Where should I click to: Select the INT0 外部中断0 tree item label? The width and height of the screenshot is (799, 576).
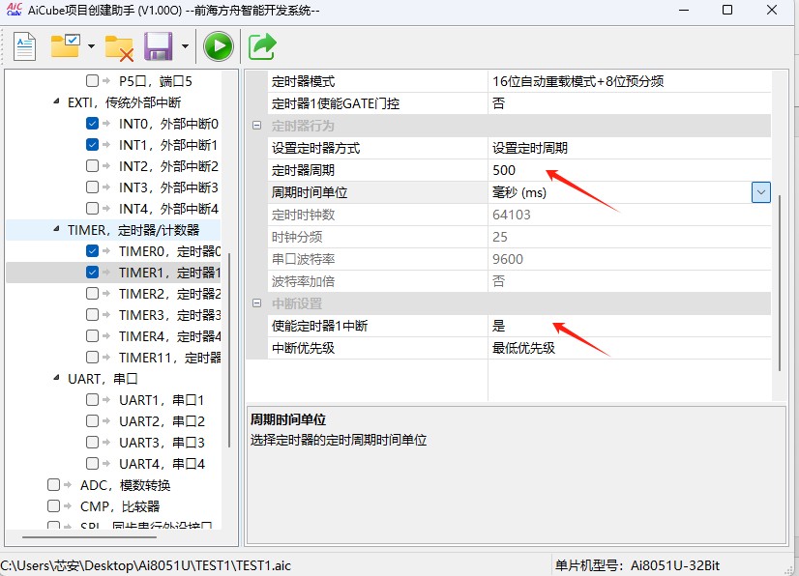point(168,124)
